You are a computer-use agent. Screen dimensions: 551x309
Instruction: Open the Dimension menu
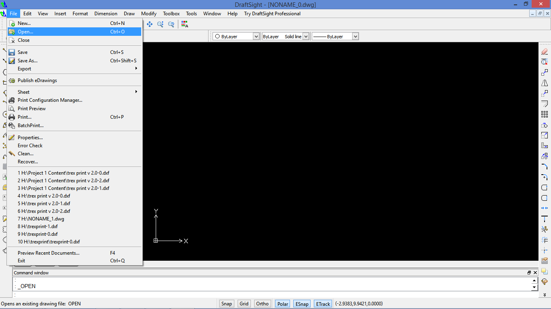[106, 14]
